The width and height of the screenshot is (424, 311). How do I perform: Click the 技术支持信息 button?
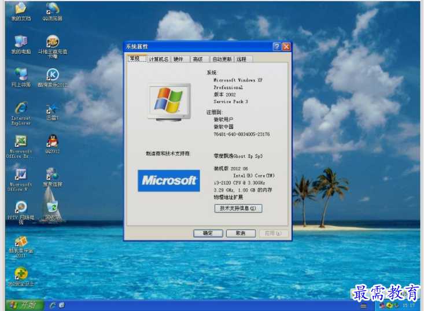click(238, 208)
